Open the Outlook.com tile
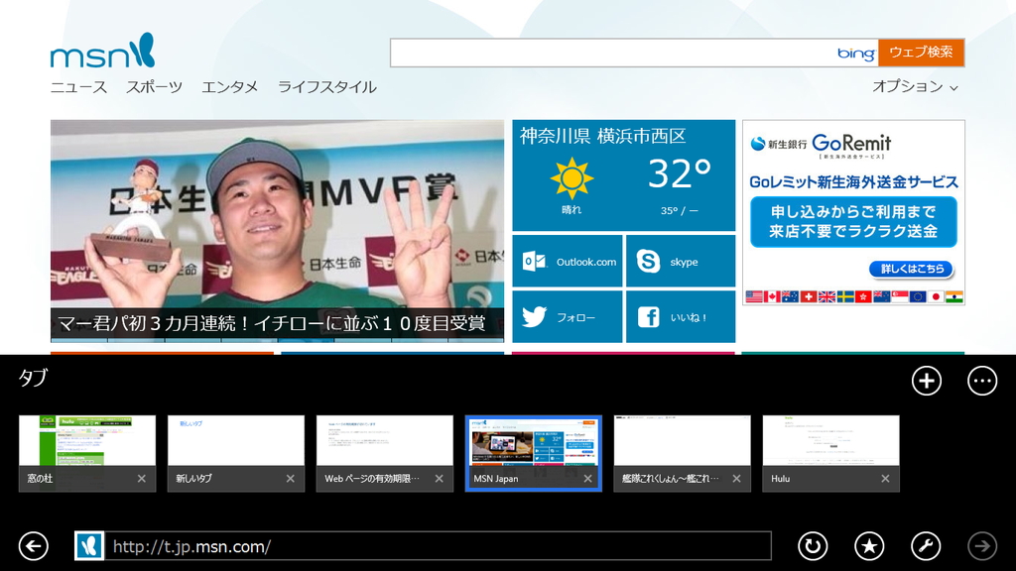1016x571 pixels. [x=567, y=260]
